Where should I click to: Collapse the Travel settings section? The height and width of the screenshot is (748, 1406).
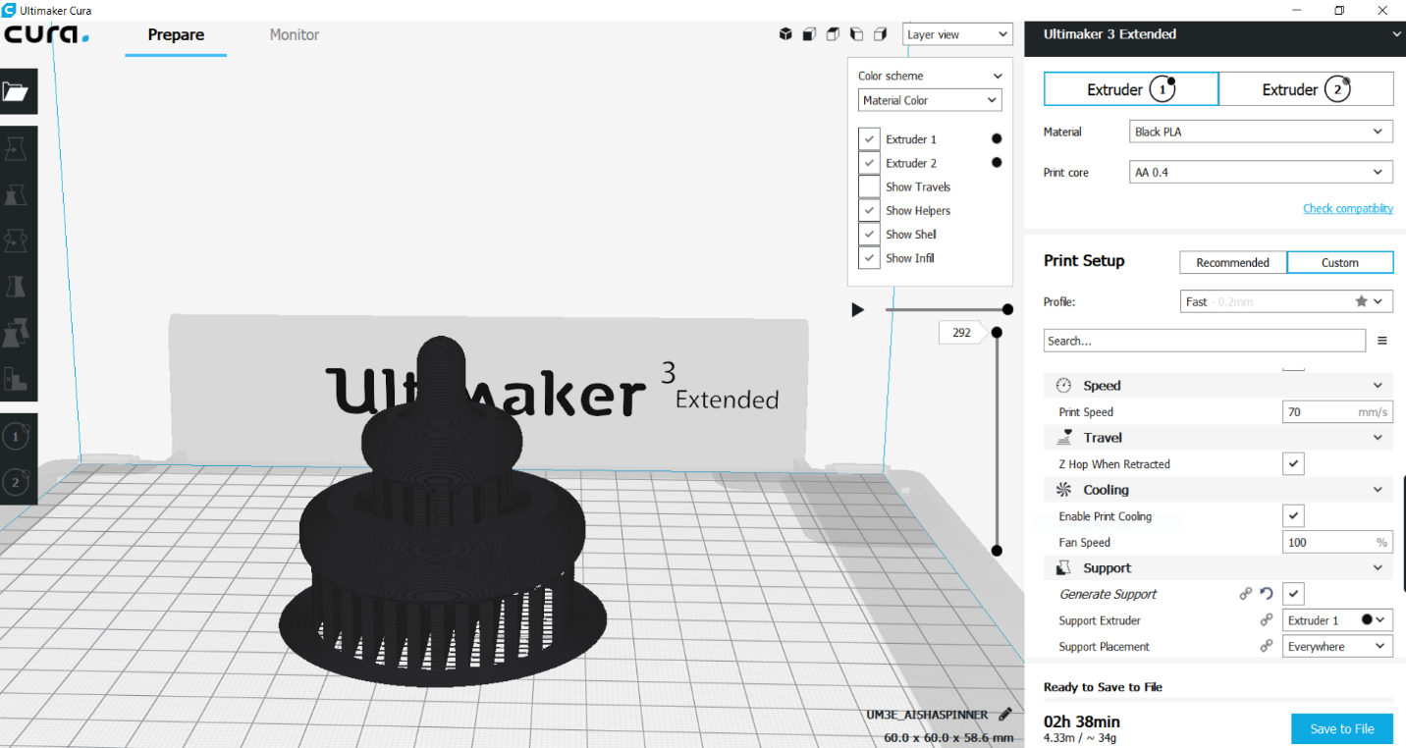click(x=1378, y=438)
